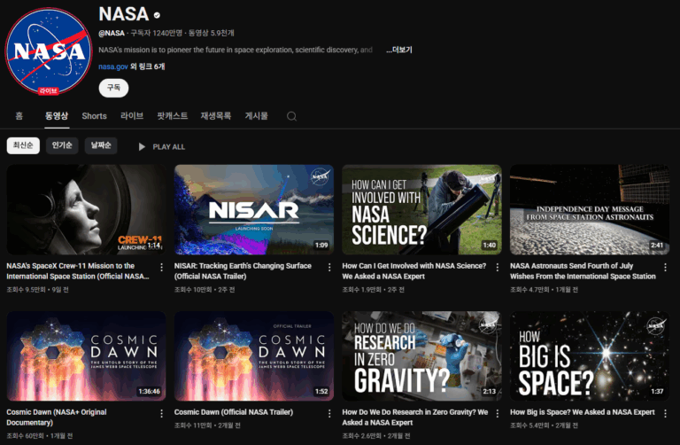Open the How Big Is Space thumbnail
This screenshot has width=680, height=445.
coord(590,355)
